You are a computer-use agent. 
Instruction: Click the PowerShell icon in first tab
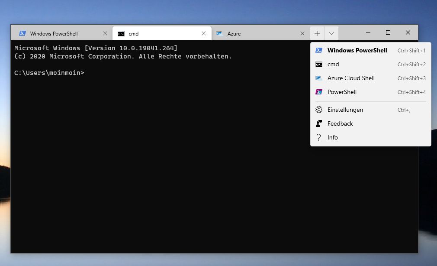pos(22,33)
